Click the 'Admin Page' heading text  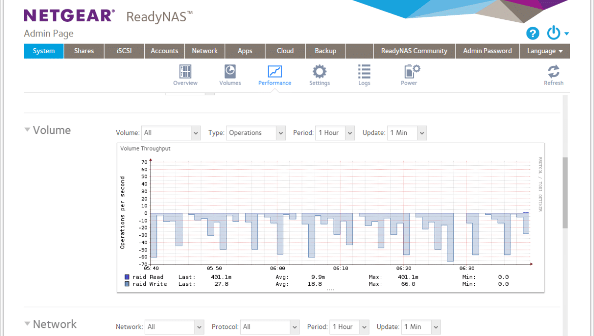(x=49, y=33)
